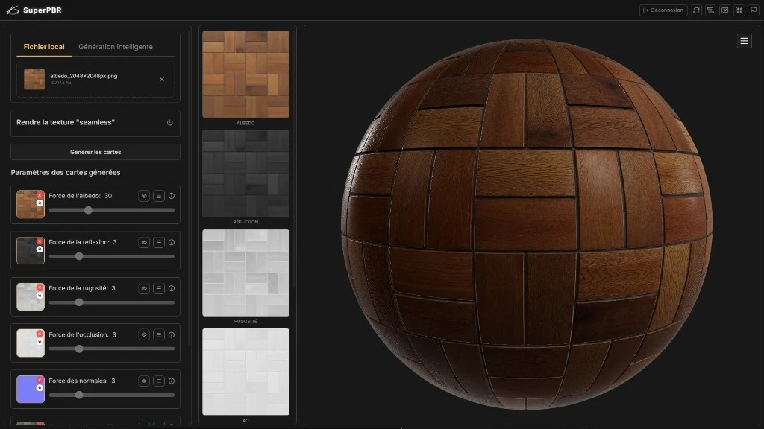Select the ALBEDO map preview thumbnail

point(245,74)
